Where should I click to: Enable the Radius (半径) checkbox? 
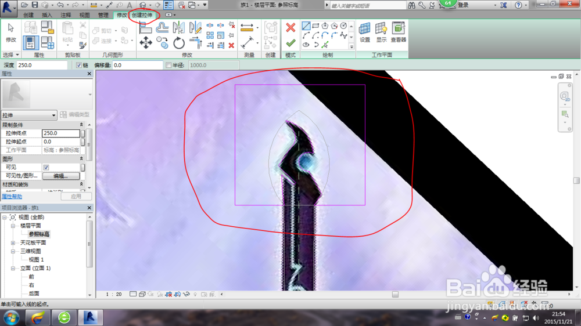coord(168,65)
